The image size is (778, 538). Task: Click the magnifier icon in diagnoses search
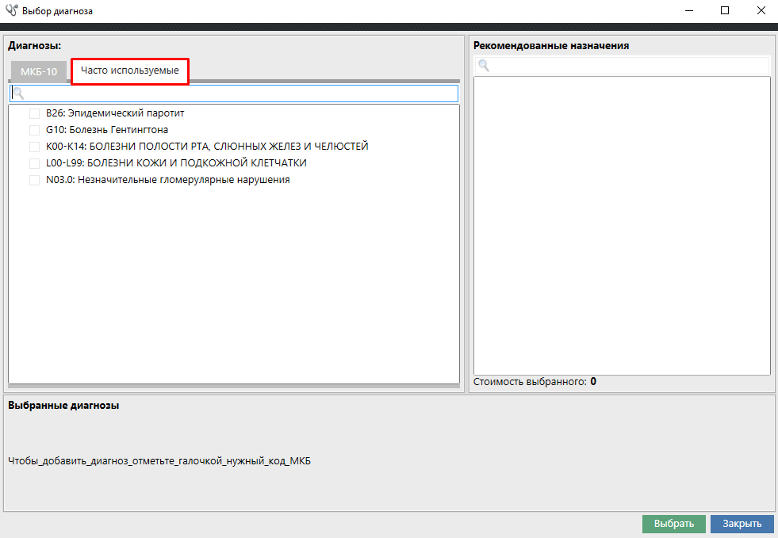[18, 93]
